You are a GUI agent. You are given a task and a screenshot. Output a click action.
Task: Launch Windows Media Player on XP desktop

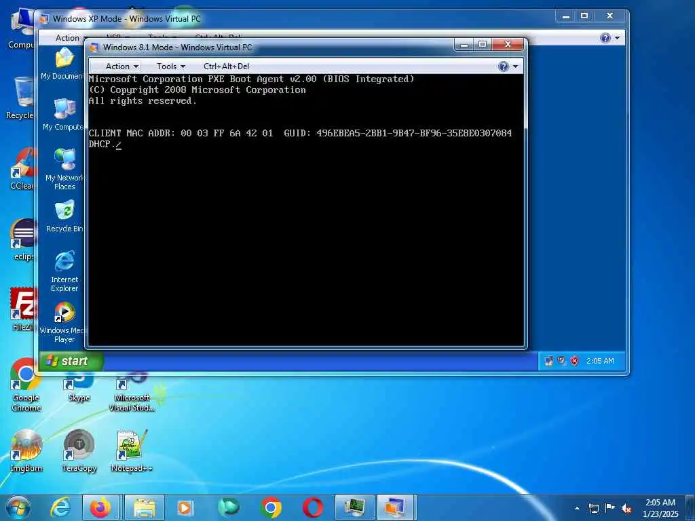pos(64,322)
